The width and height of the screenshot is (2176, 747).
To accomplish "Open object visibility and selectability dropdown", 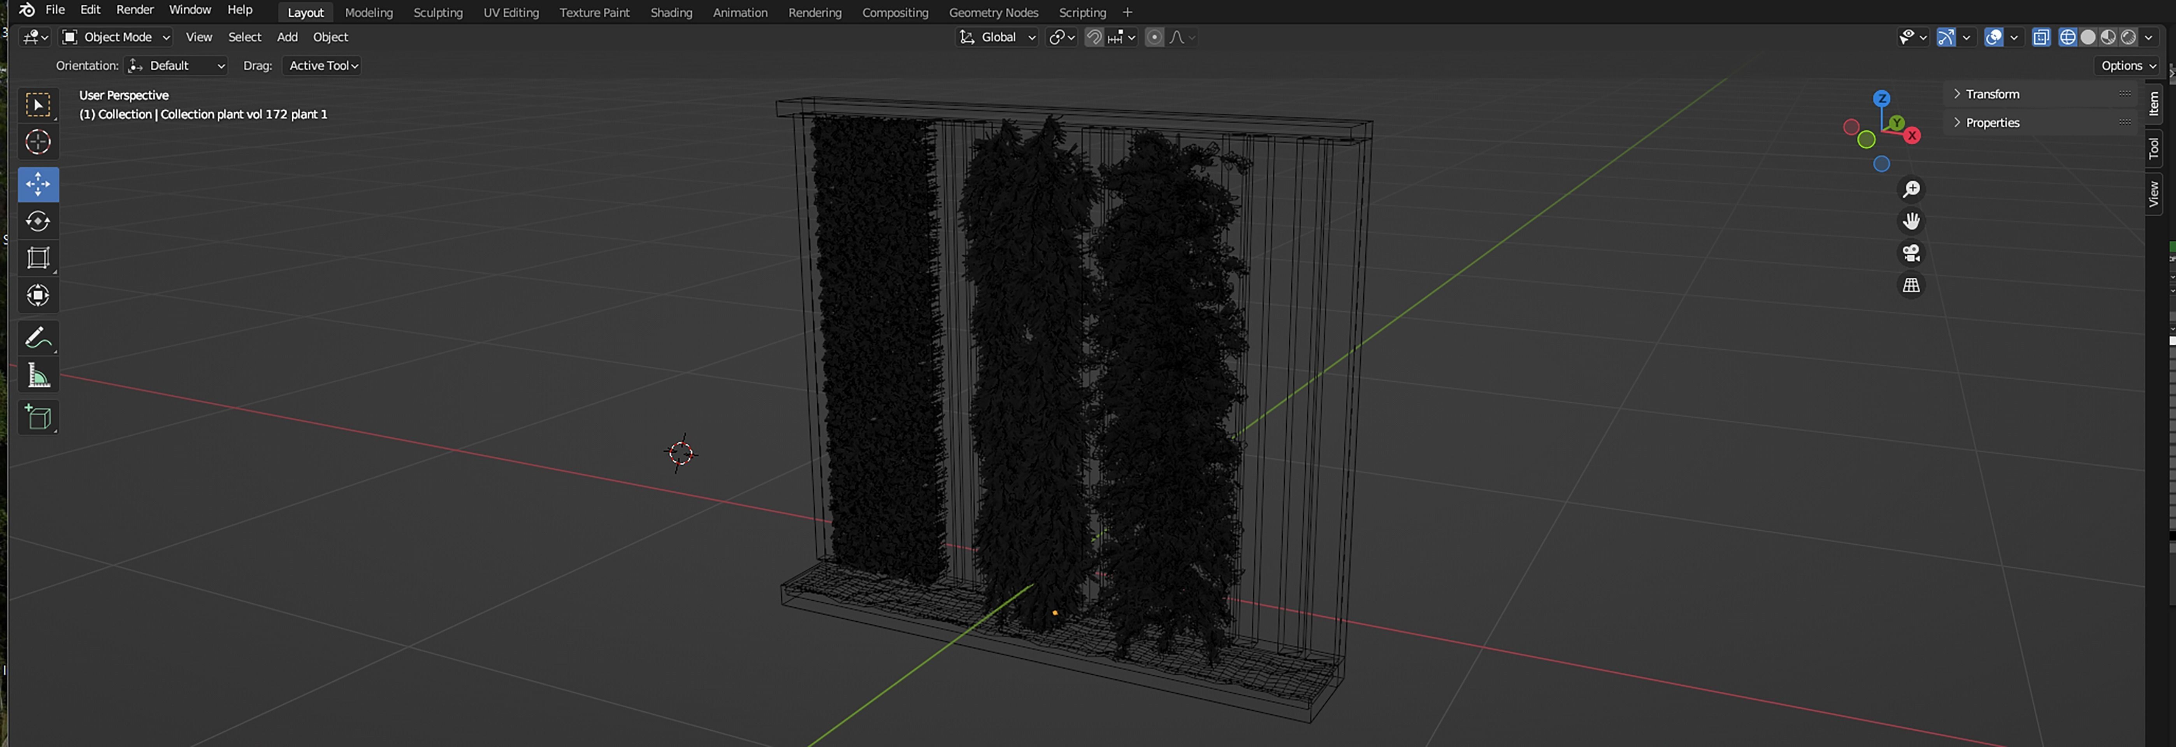I will click(1912, 37).
